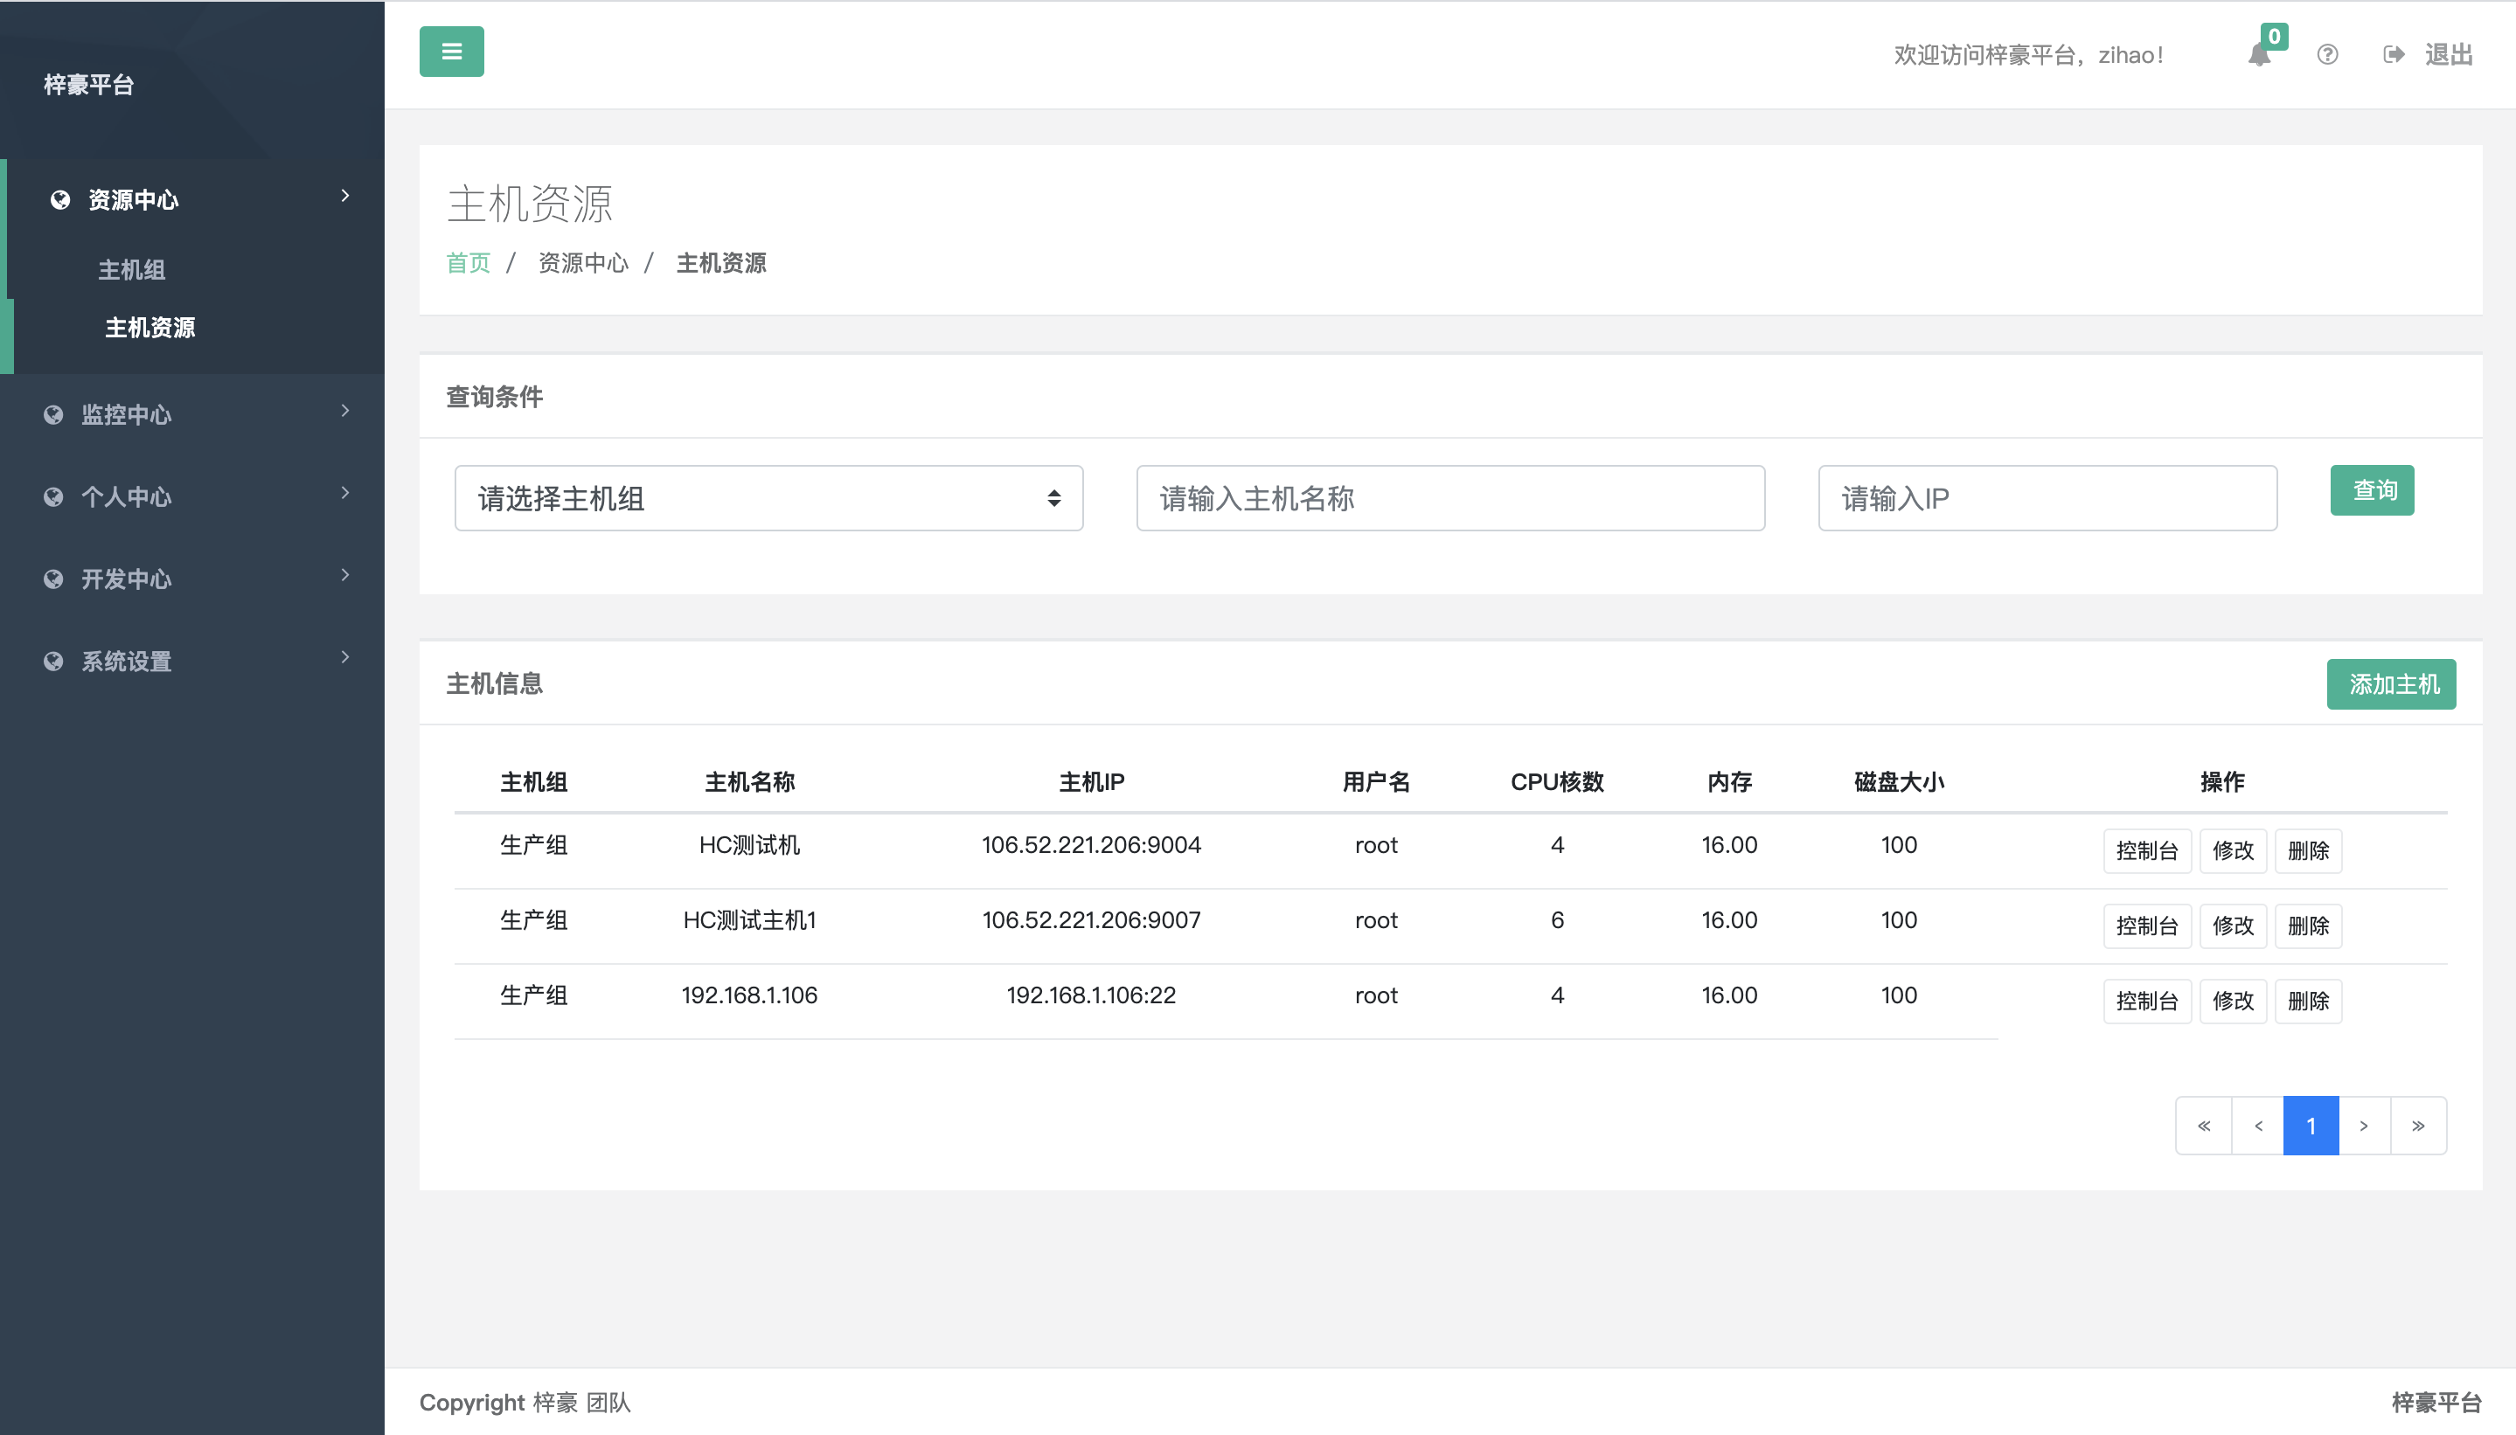The height and width of the screenshot is (1435, 2516).
Task: Click the logout arrow icon
Action: coord(2394,55)
